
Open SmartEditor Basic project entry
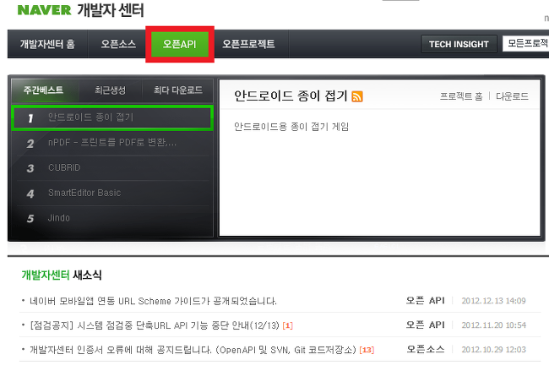112,193
